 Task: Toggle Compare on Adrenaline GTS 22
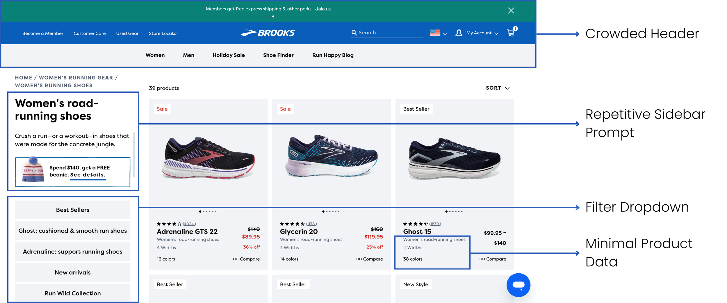(x=246, y=259)
